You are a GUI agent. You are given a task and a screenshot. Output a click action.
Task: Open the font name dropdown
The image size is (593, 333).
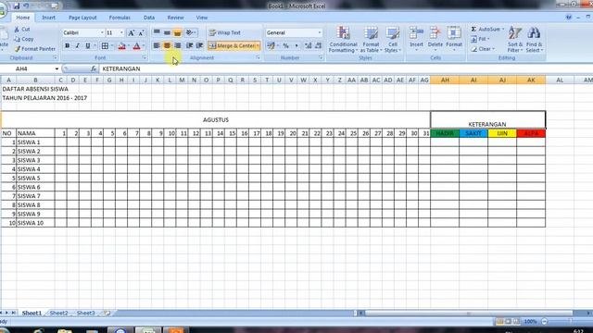(102, 33)
